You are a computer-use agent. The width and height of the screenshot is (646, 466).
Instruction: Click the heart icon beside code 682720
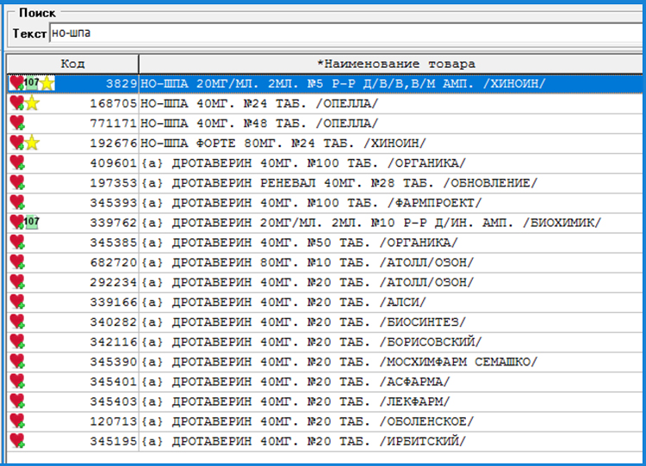pos(16,262)
